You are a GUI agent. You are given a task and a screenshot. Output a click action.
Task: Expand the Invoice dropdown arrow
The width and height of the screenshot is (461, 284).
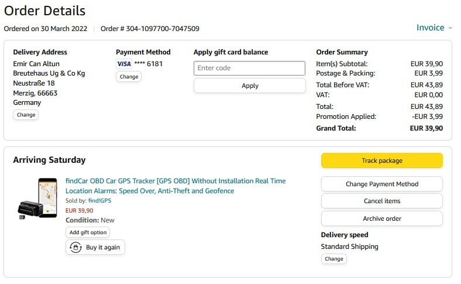pyautogui.click(x=450, y=28)
